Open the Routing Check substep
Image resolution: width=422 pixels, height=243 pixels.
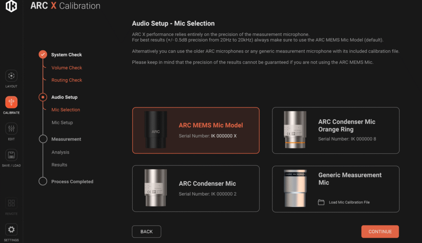67,80
